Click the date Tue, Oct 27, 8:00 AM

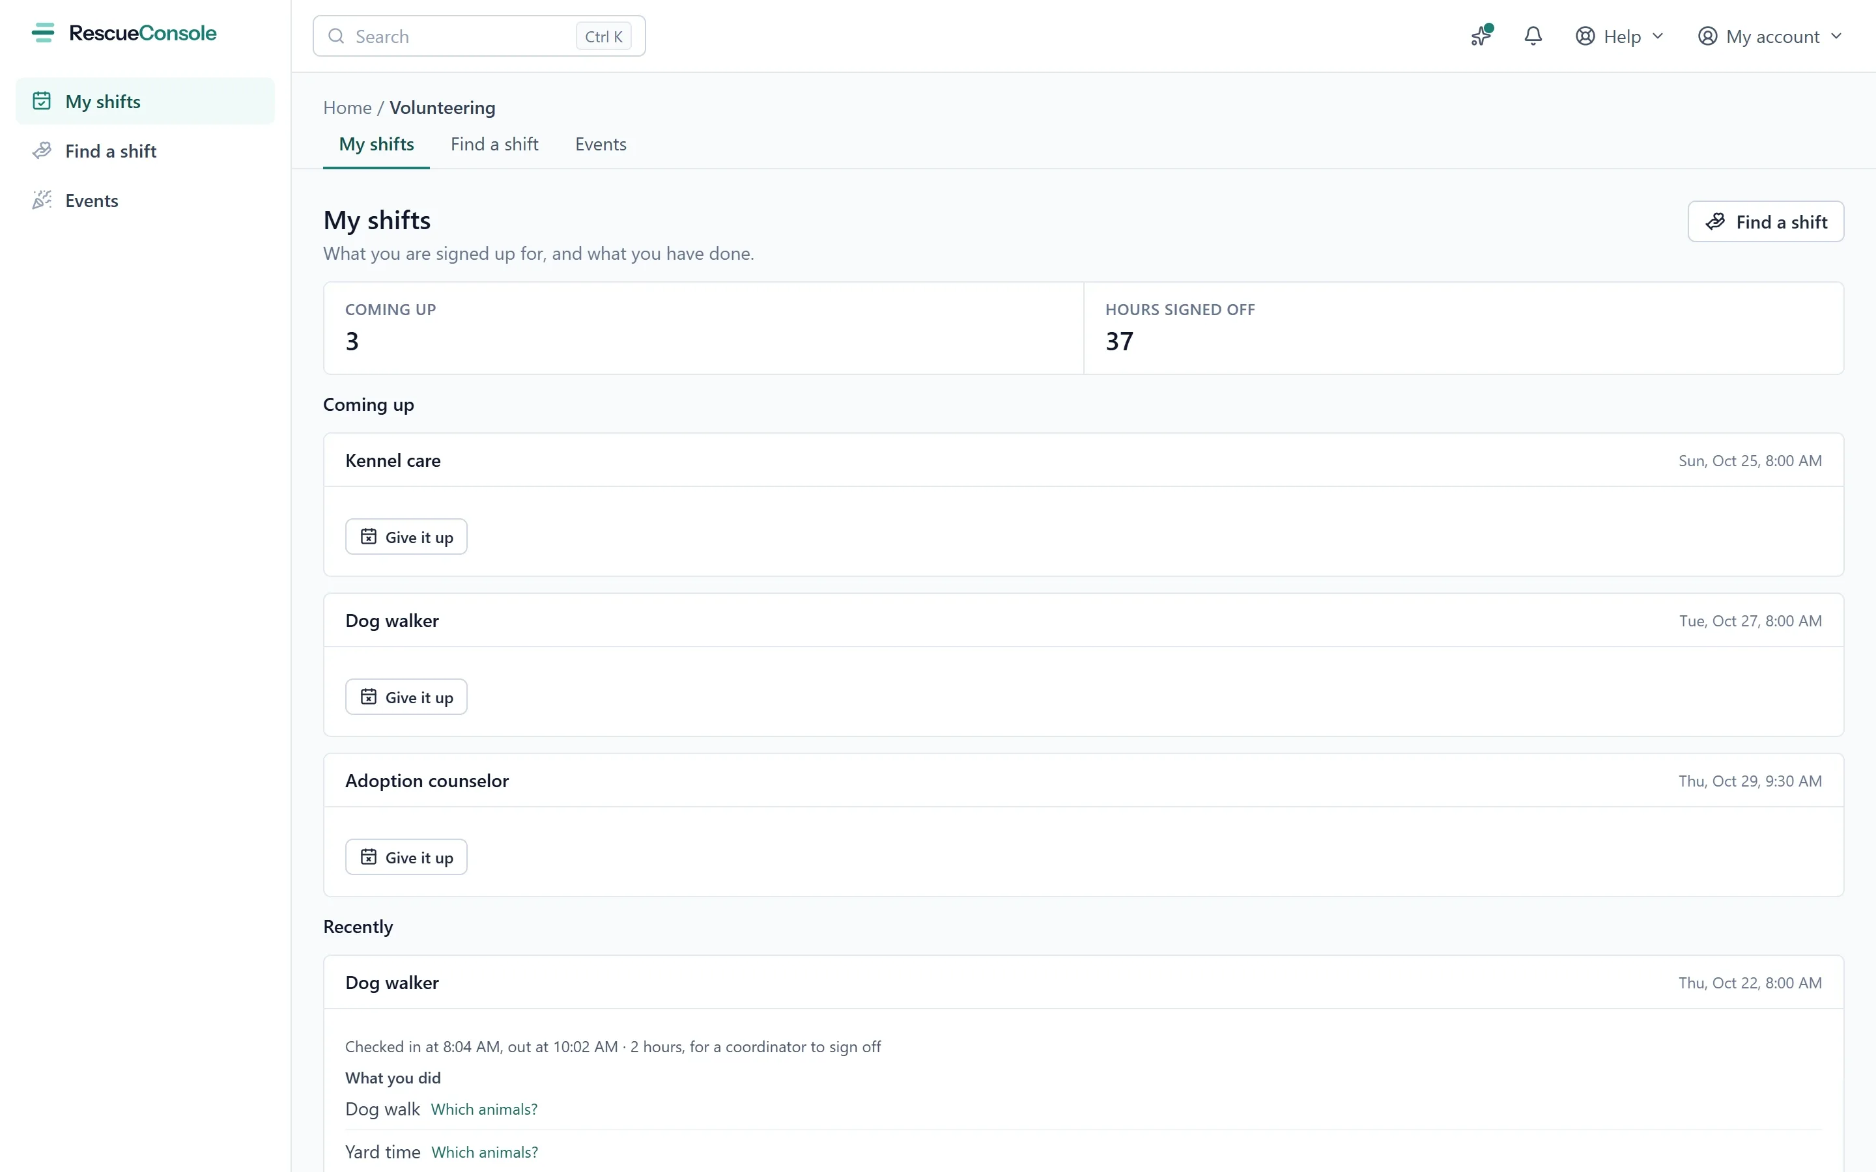coord(1750,621)
